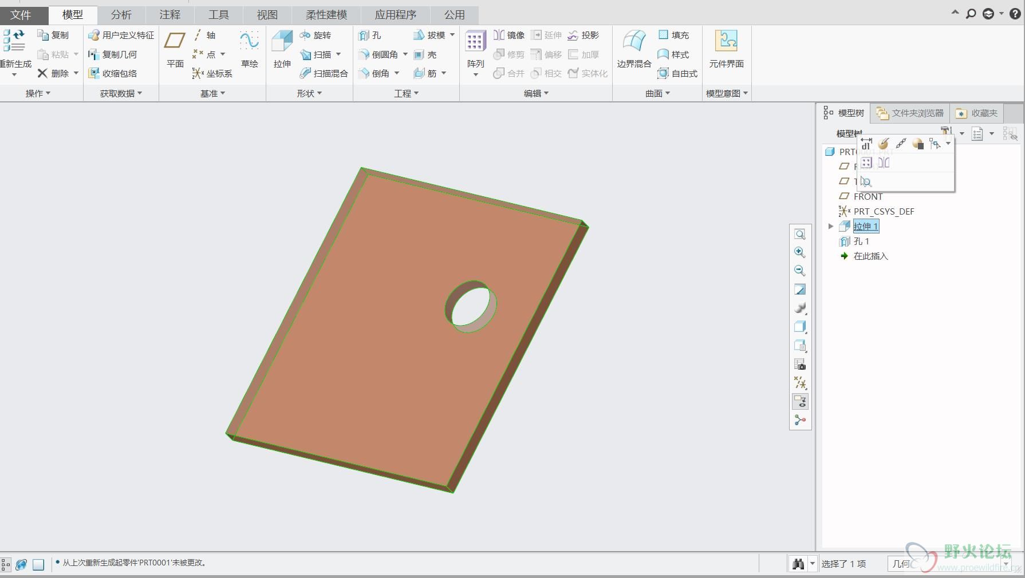The width and height of the screenshot is (1025, 578).
Task: Click the Project (投影) tool
Action: (x=583, y=35)
